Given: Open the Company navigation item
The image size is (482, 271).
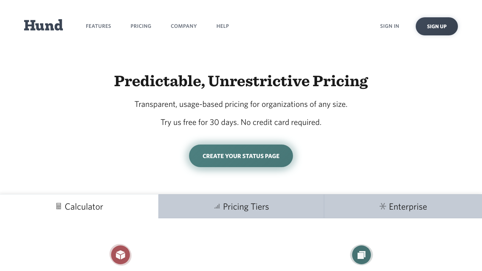Looking at the screenshot, I should point(184,26).
